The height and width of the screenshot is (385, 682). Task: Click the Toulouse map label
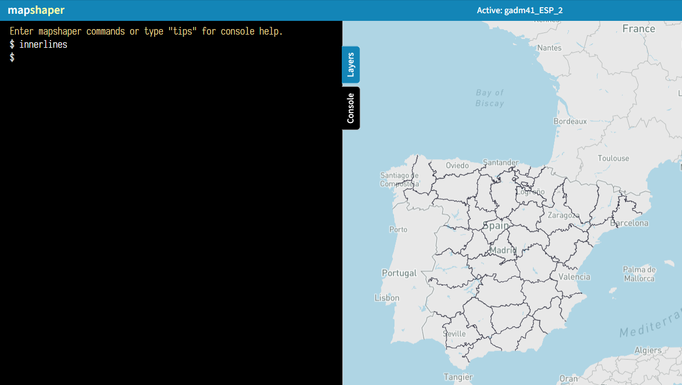pyautogui.click(x=613, y=158)
